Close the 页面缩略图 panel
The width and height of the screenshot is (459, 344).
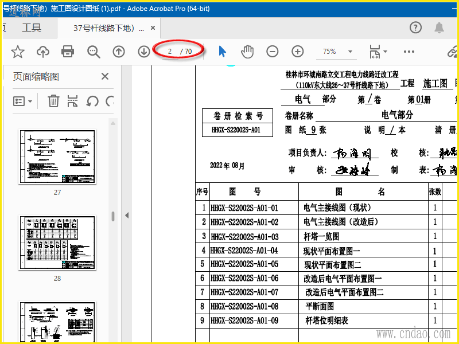click(105, 76)
